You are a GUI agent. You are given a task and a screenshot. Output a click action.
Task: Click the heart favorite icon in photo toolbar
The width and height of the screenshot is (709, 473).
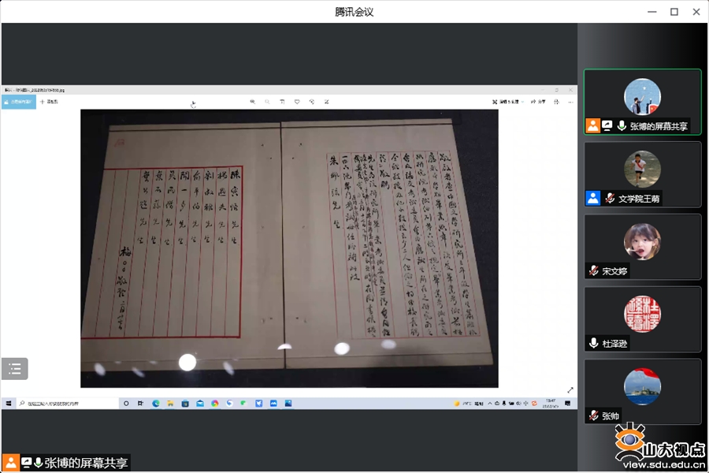pos(297,102)
